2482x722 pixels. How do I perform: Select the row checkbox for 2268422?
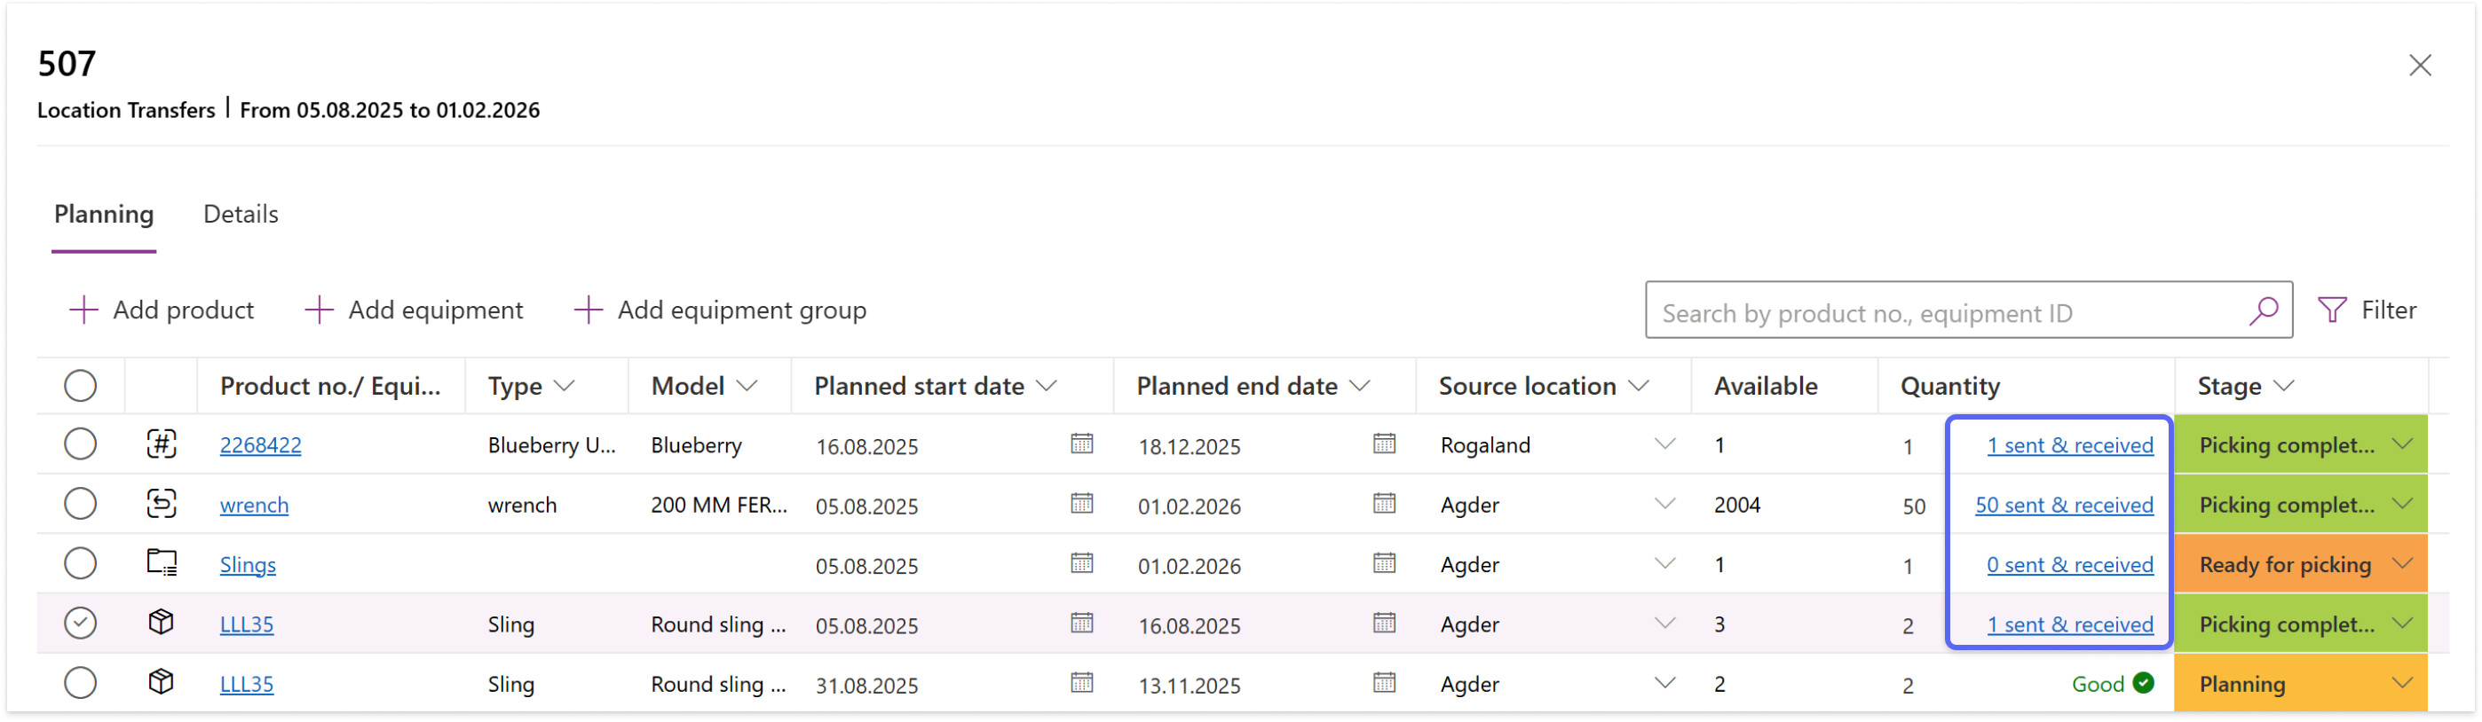pyautogui.click(x=80, y=443)
